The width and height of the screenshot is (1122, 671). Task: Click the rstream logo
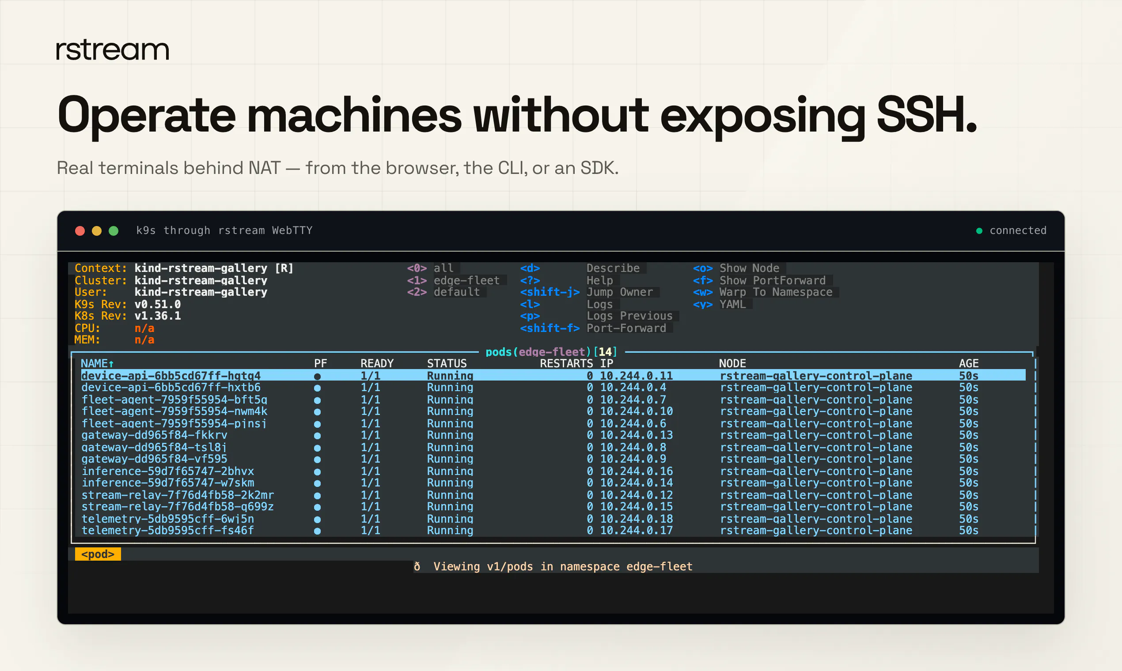point(113,50)
